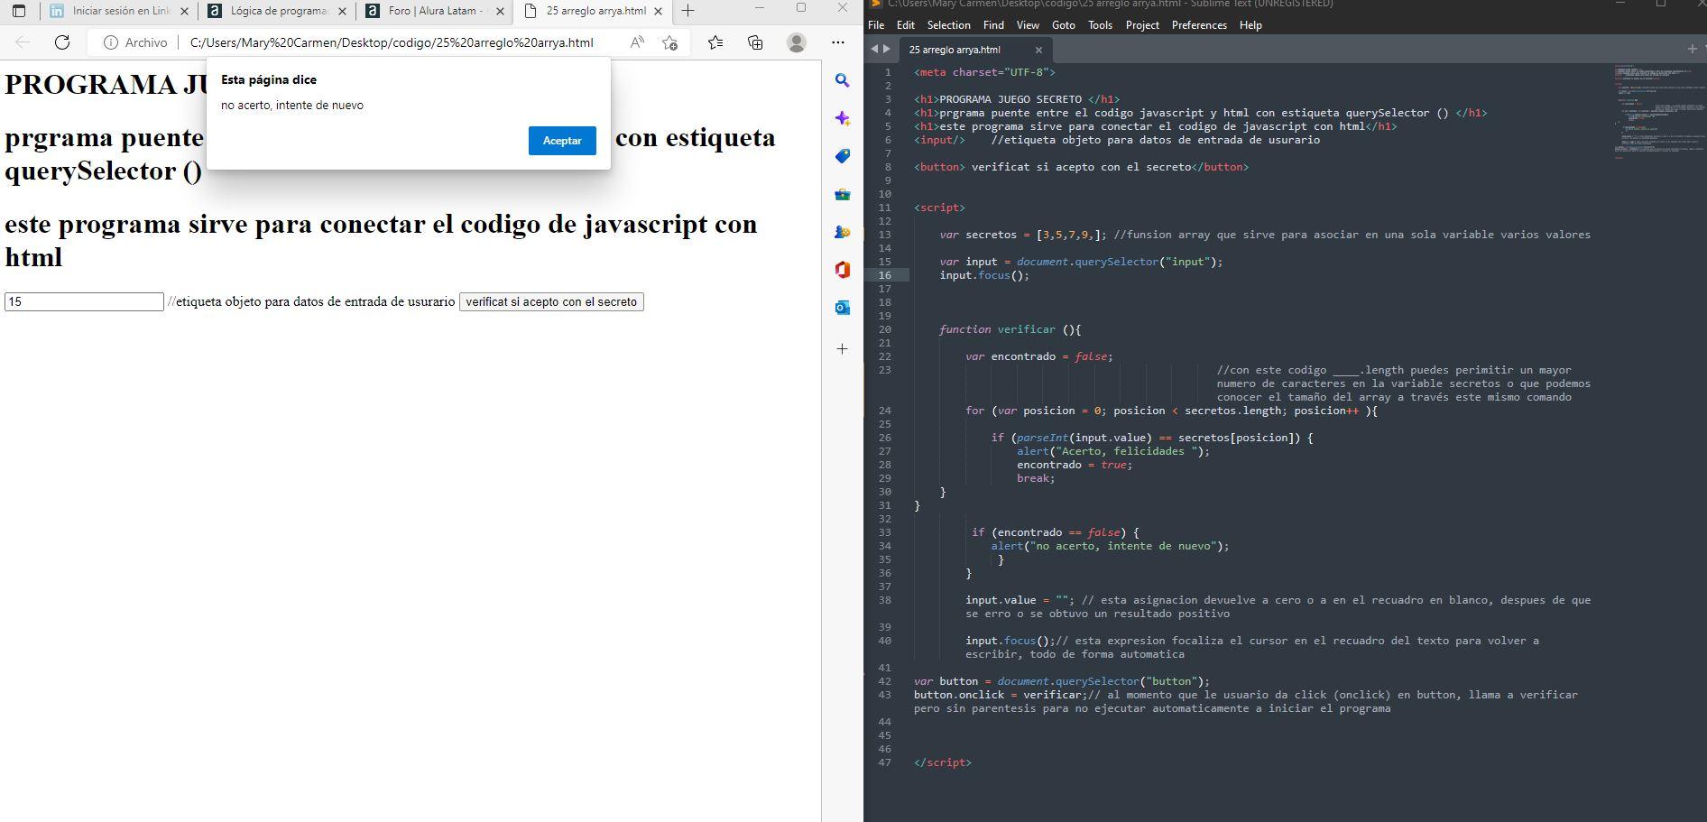Image resolution: width=1707 pixels, height=822 pixels.
Task: Click the 'encontrado = true' code line
Action: (x=1074, y=465)
